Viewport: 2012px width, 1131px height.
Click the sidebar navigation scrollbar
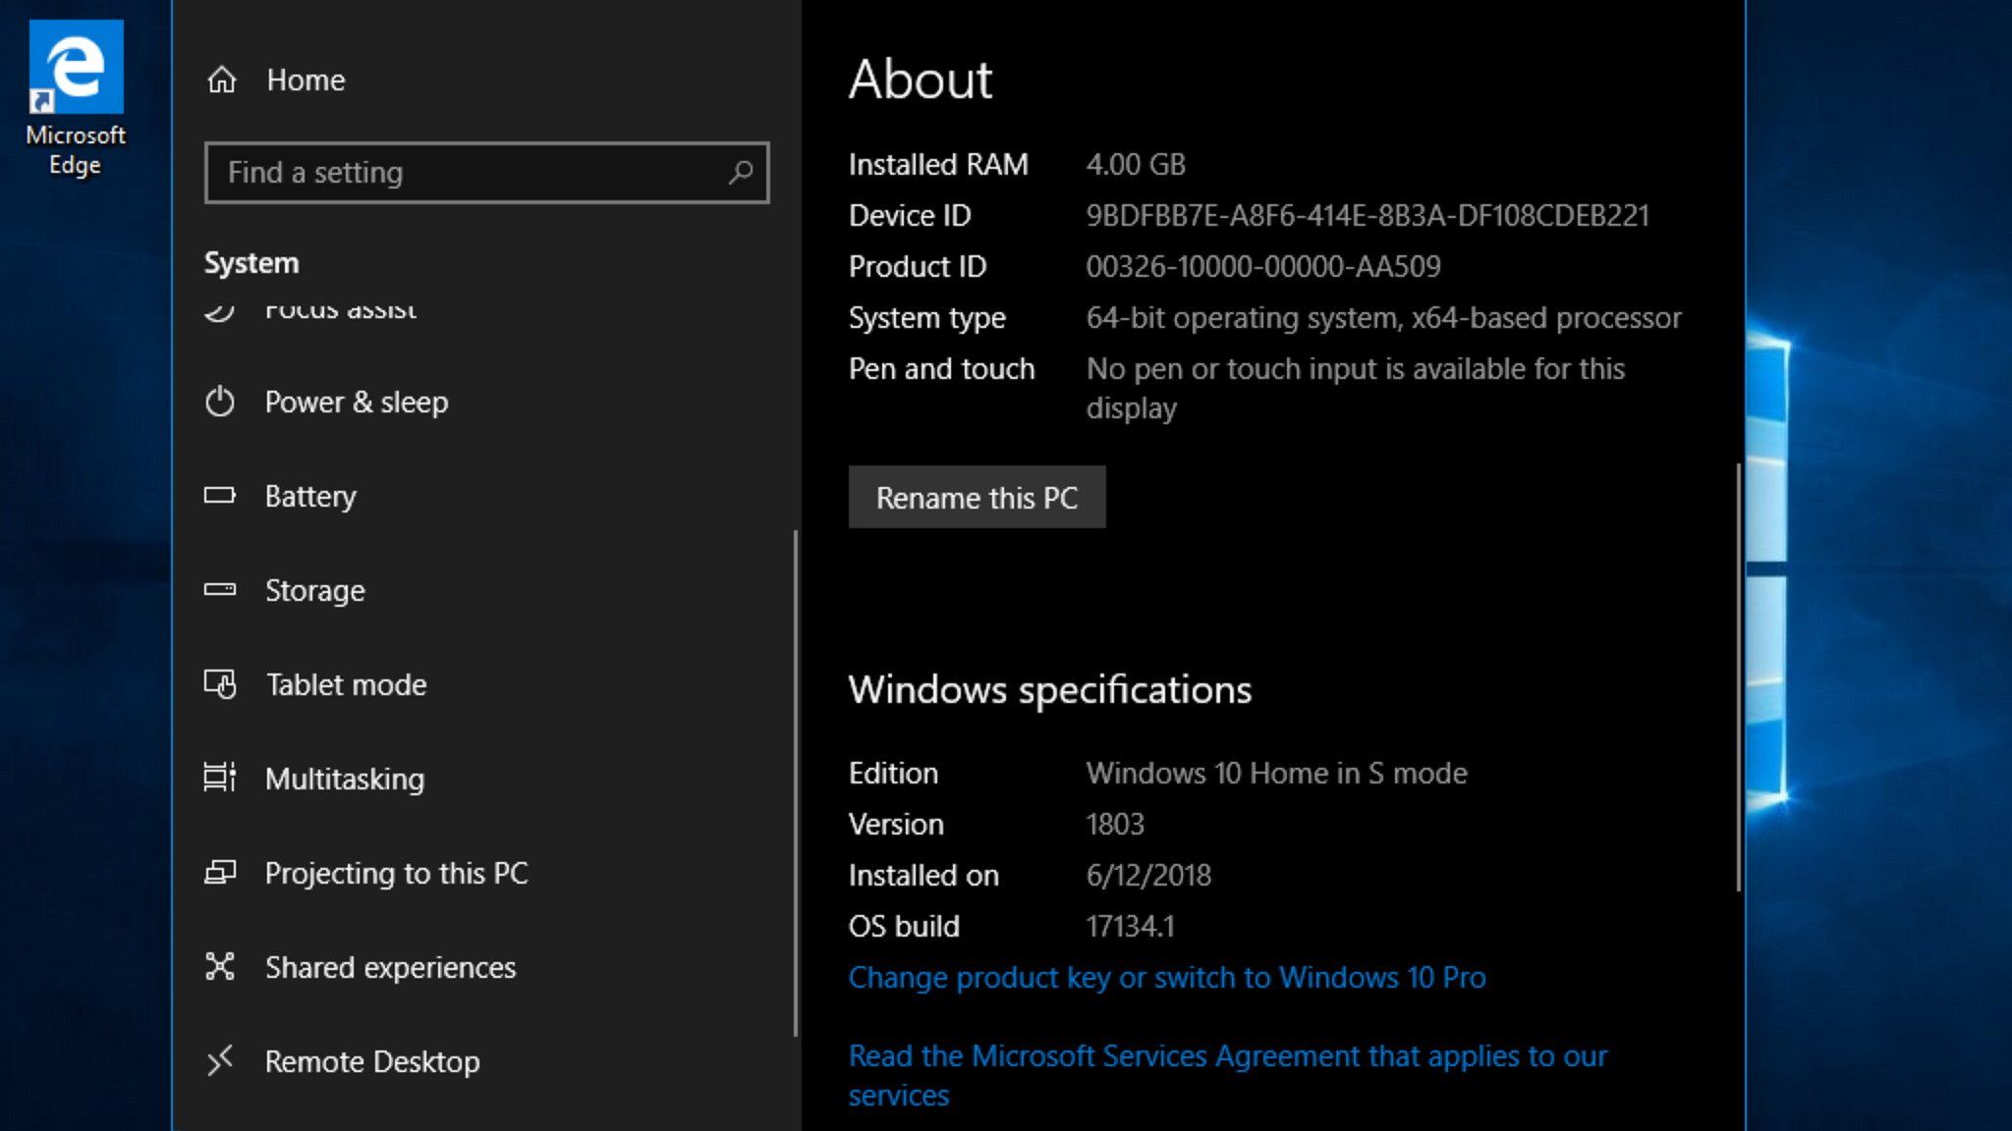tap(795, 782)
